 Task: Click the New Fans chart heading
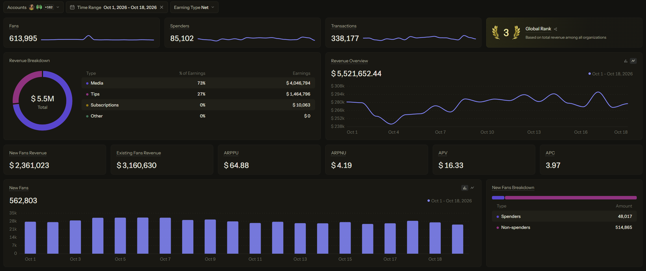tap(19, 188)
